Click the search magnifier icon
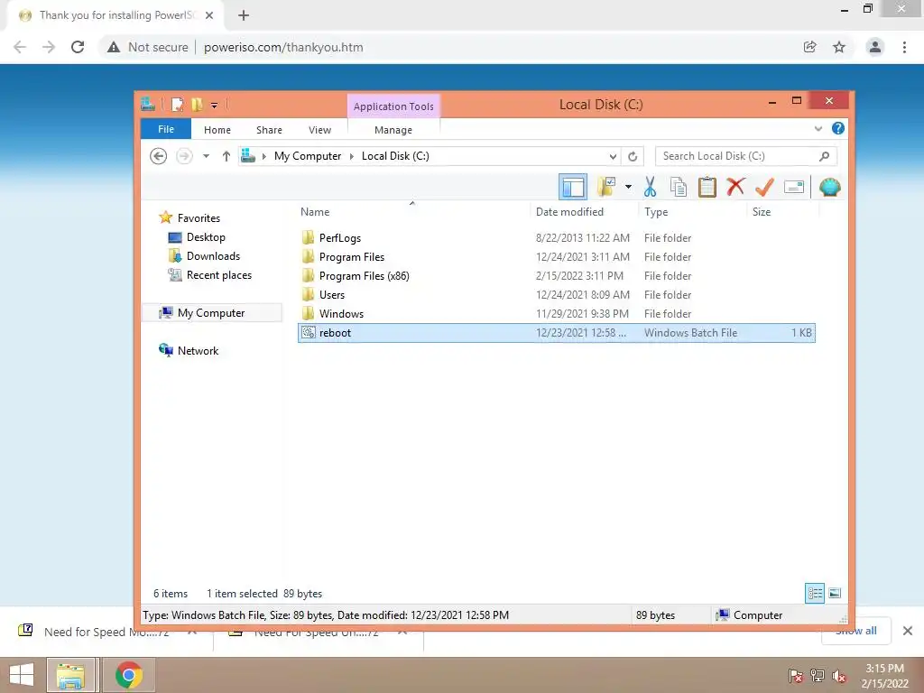924x693 pixels. pyautogui.click(x=825, y=156)
